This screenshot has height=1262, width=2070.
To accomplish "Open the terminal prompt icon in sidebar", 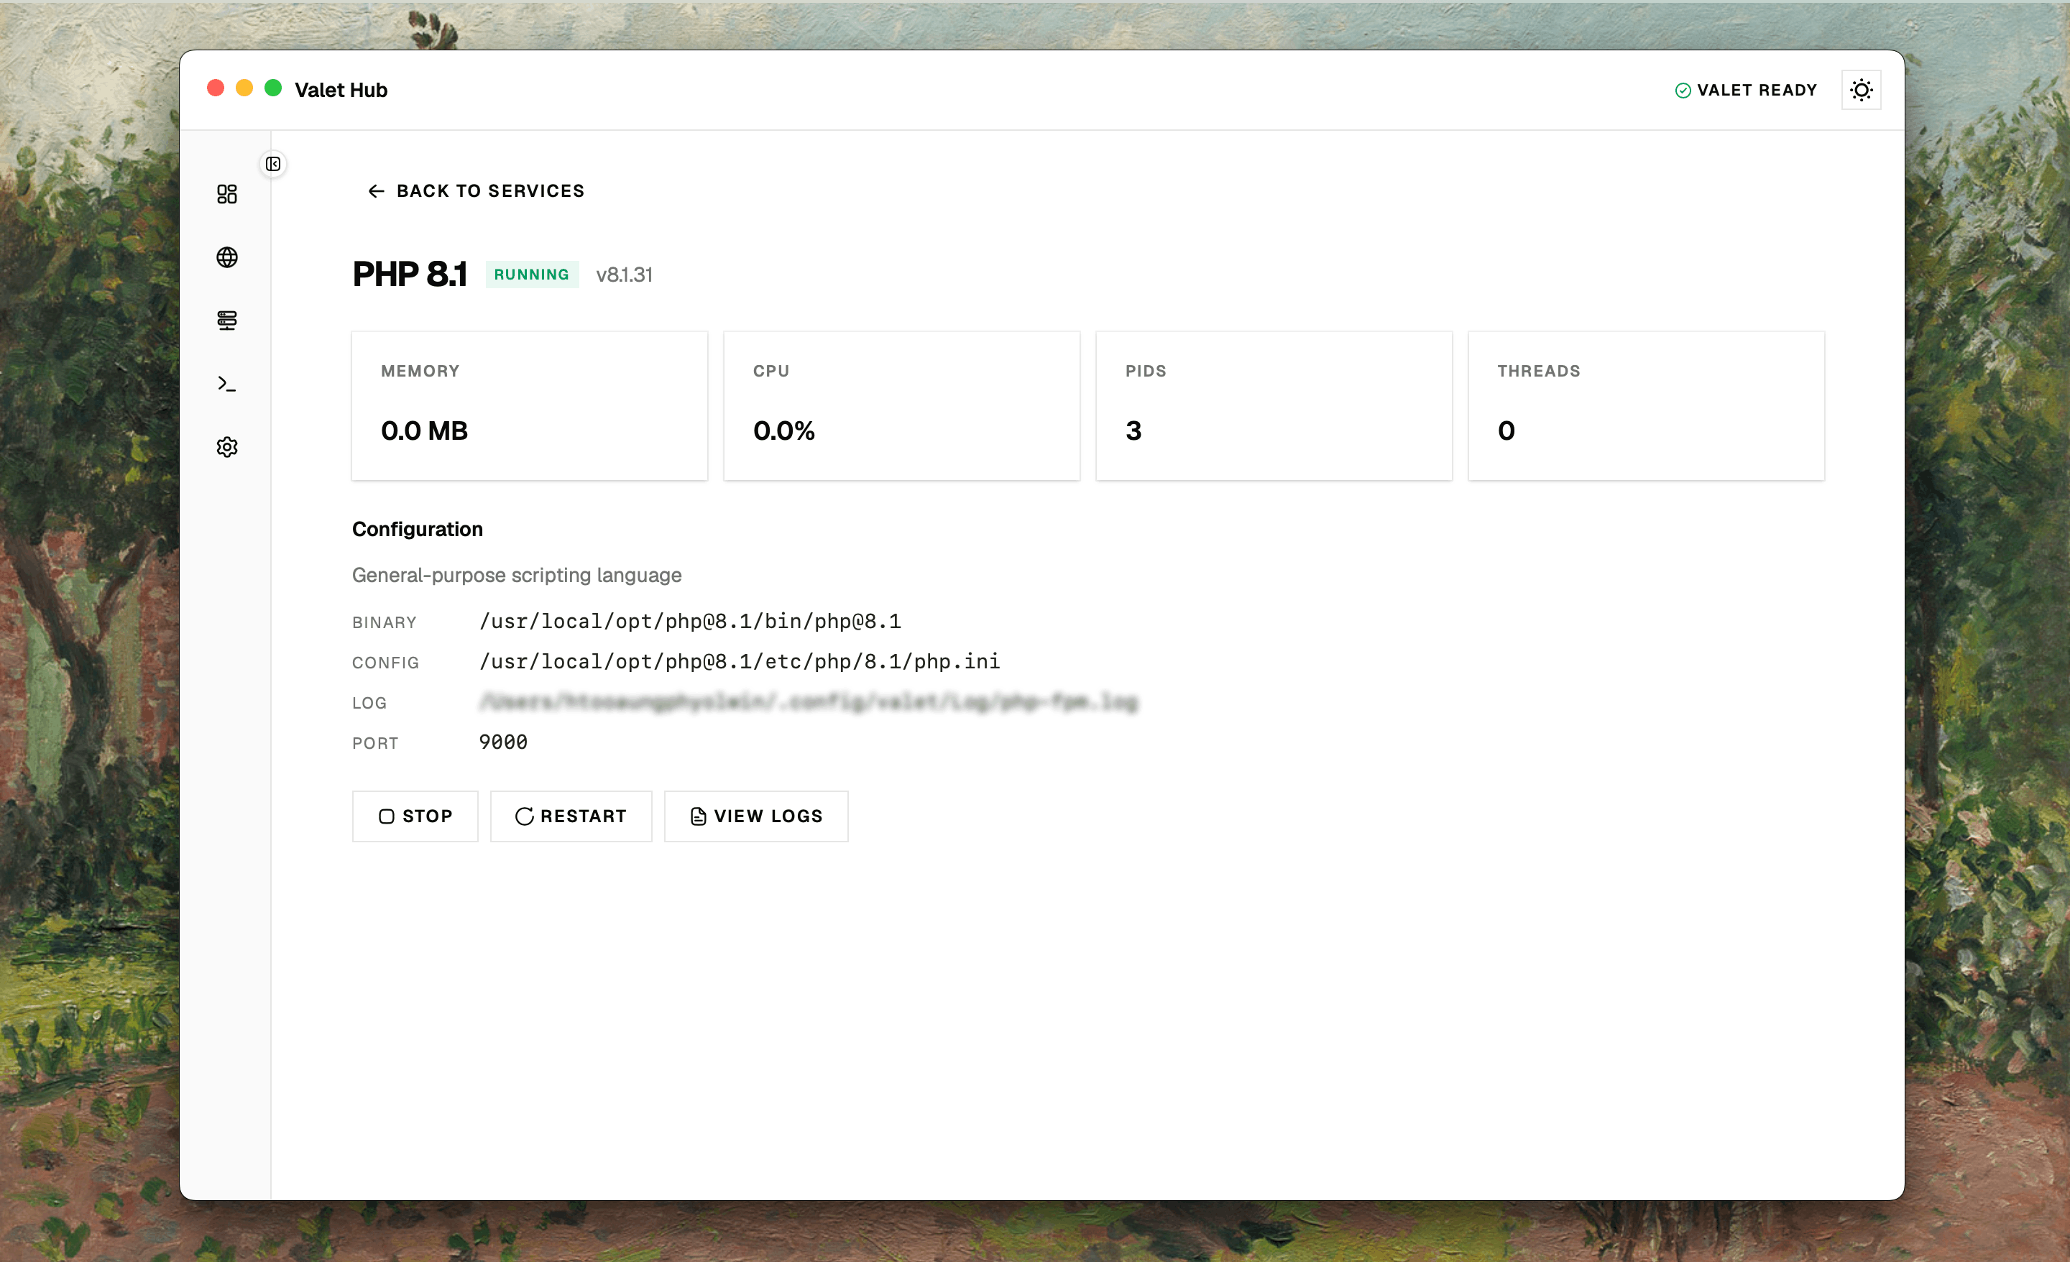I will [x=227, y=384].
